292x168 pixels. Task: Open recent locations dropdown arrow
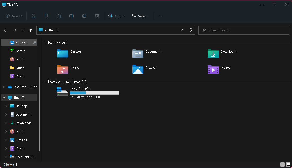[23, 30]
